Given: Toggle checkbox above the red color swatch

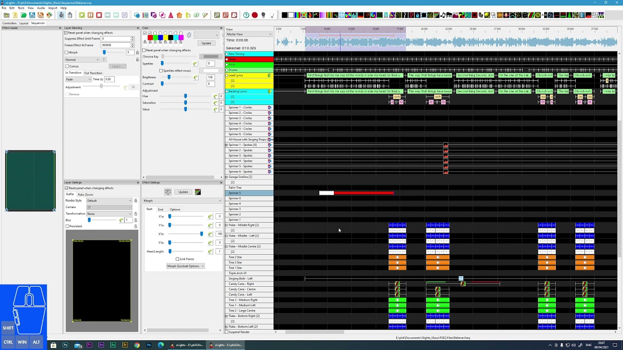Looking at the screenshot, I should pos(150,33).
